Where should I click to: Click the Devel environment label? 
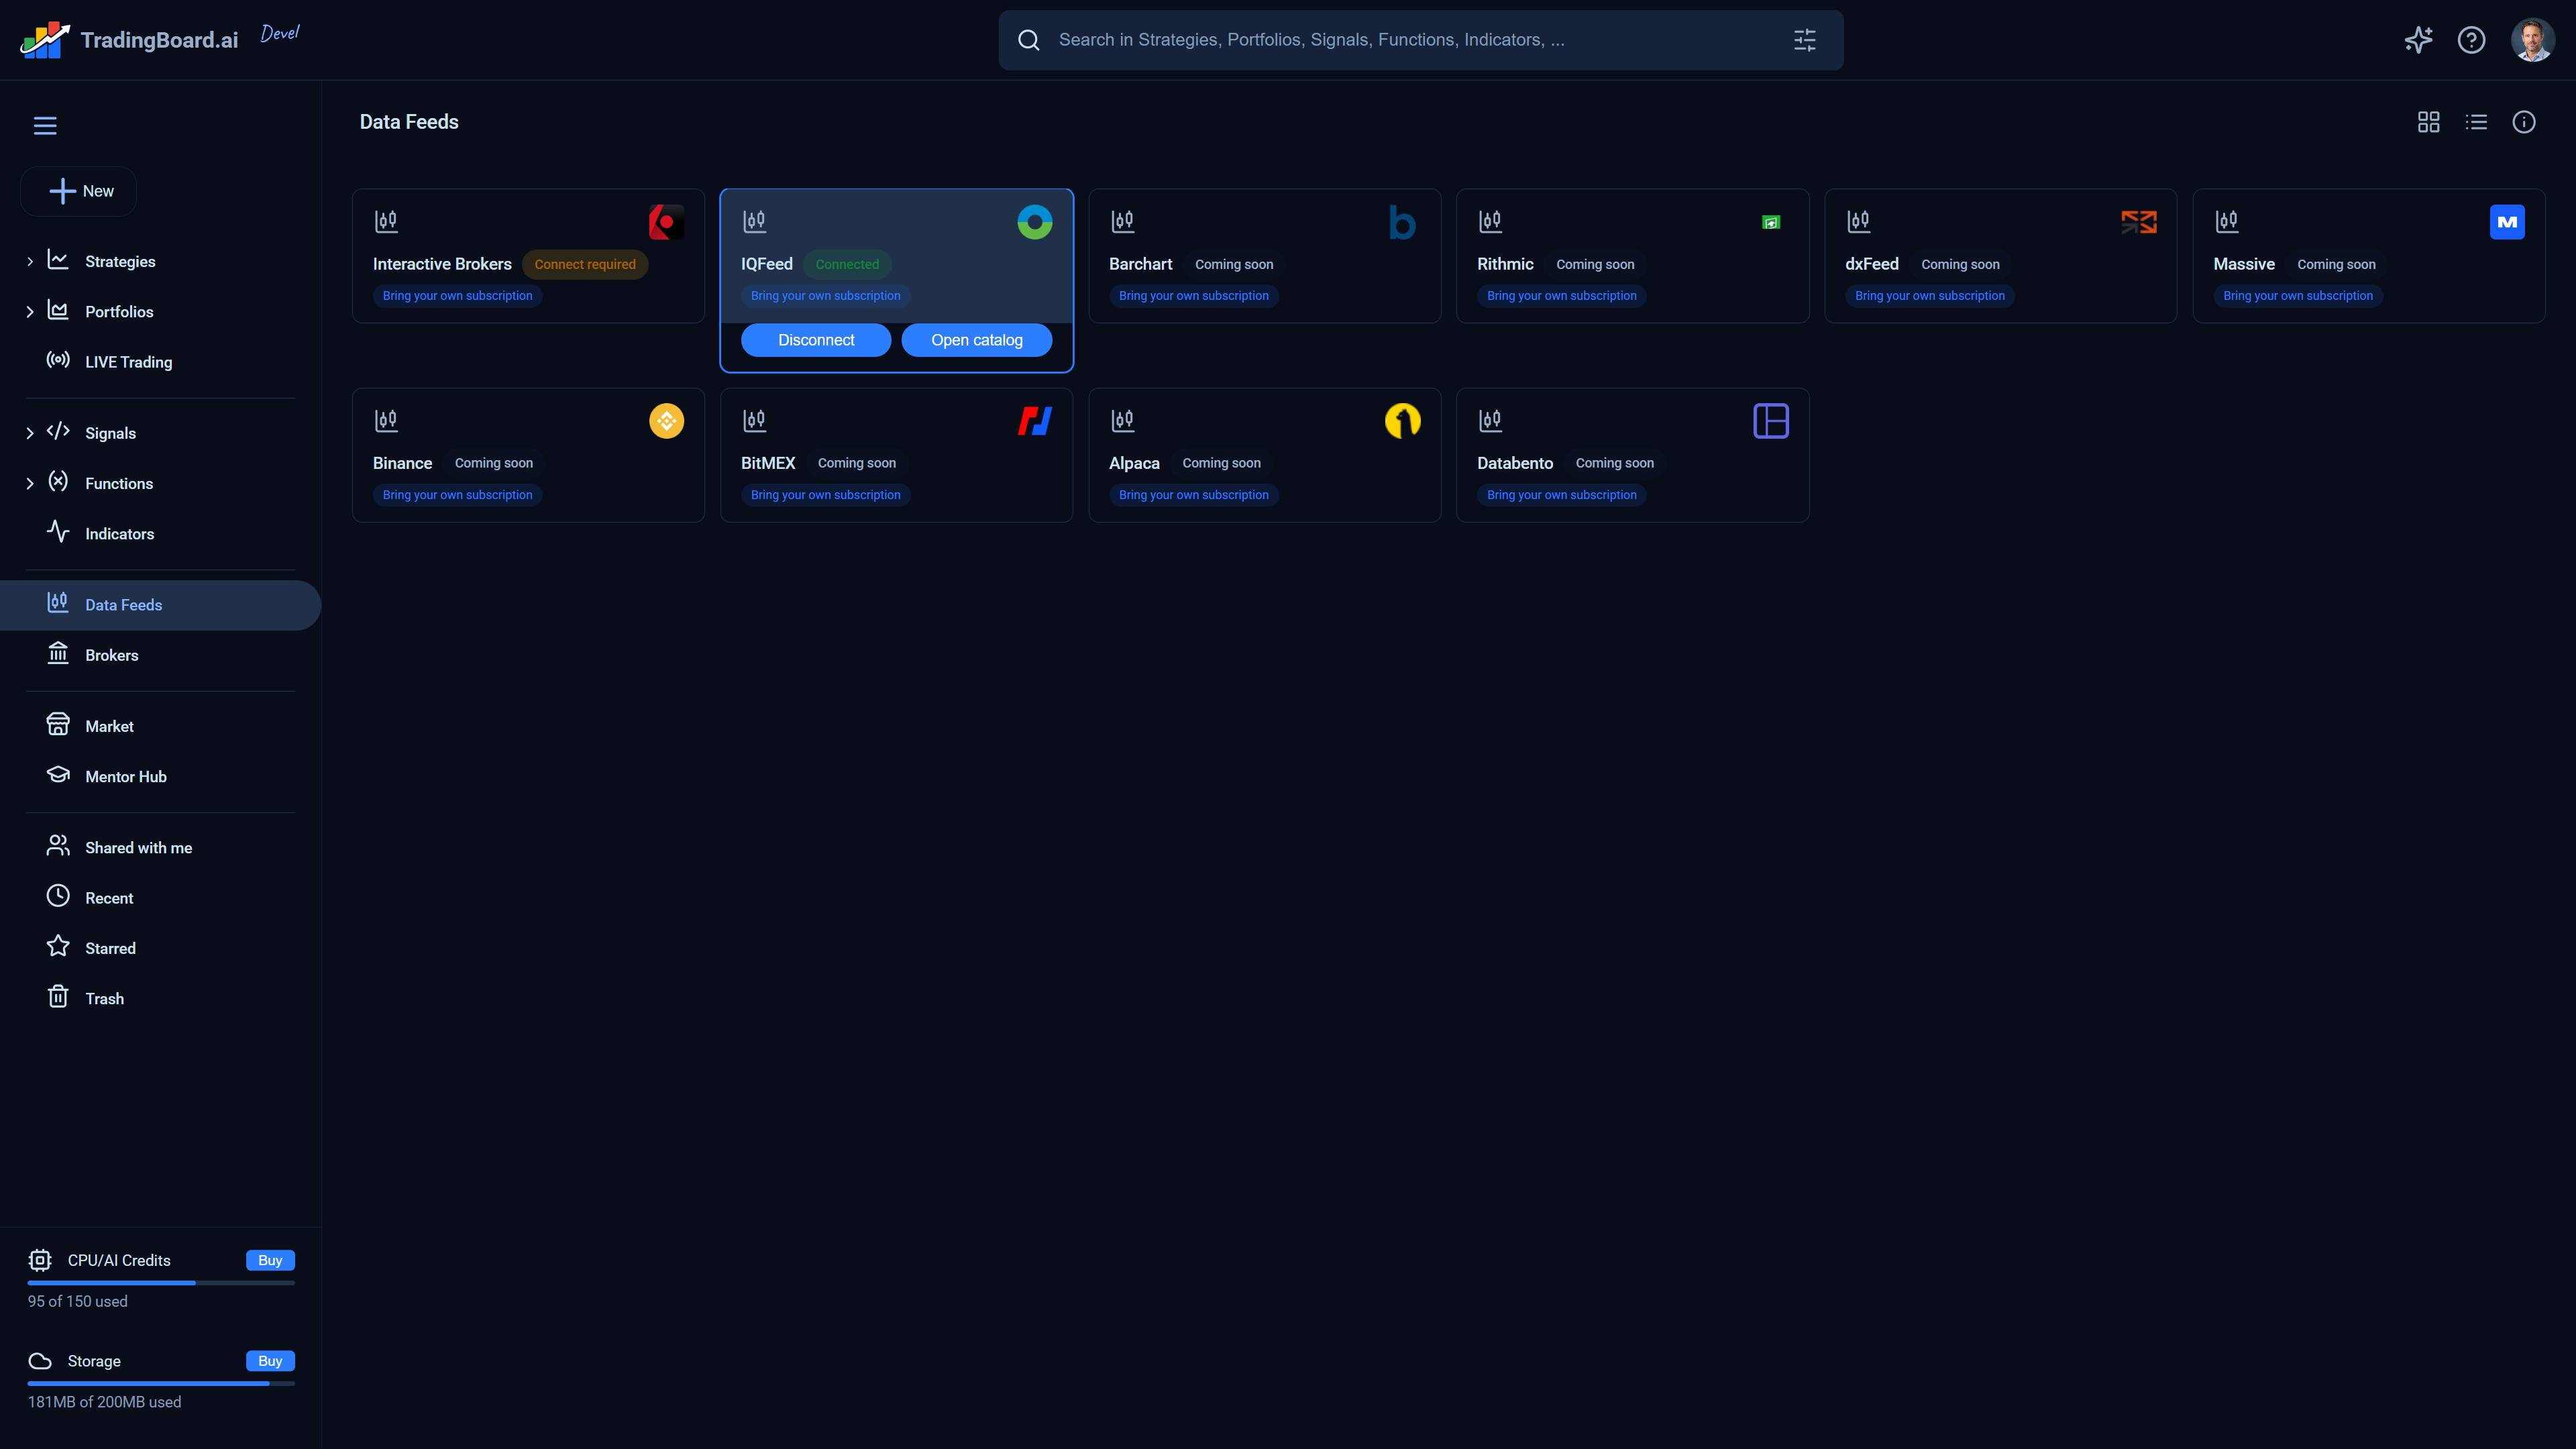click(x=280, y=33)
